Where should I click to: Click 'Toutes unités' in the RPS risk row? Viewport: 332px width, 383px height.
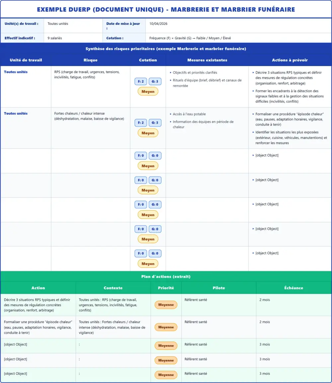(x=16, y=72)
